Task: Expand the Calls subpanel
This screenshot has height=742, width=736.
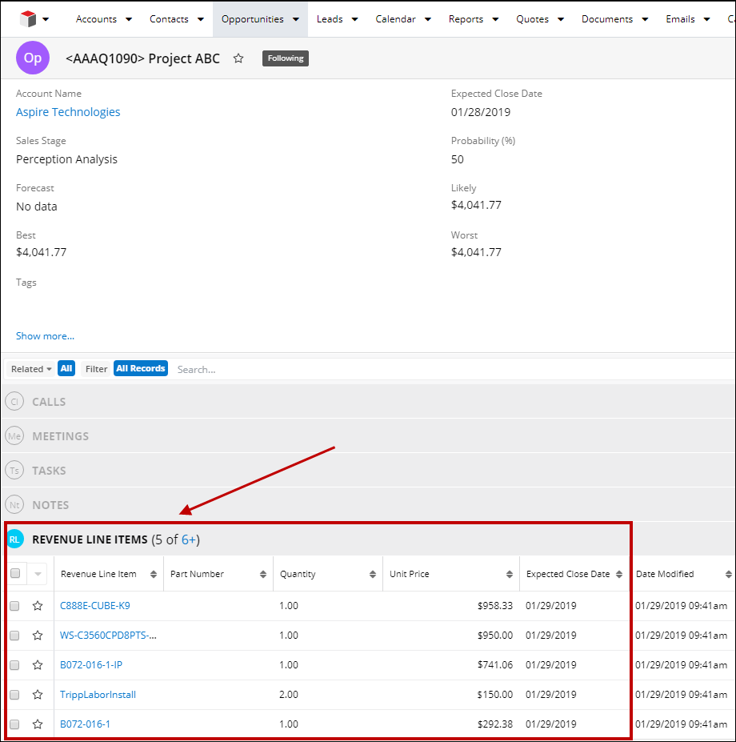Action: click(x=49, y=402)
